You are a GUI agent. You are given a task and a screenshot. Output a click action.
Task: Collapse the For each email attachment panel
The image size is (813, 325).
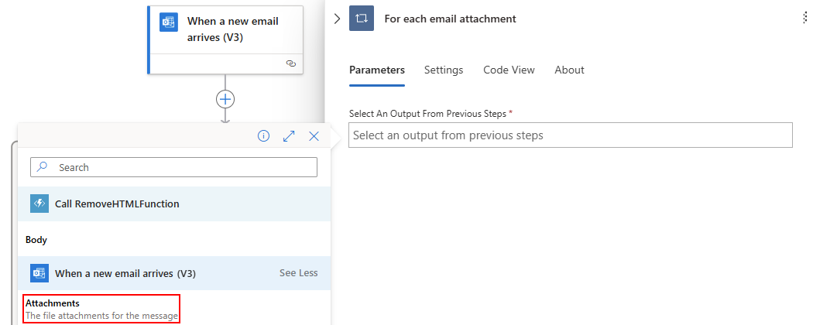(337, 19)
